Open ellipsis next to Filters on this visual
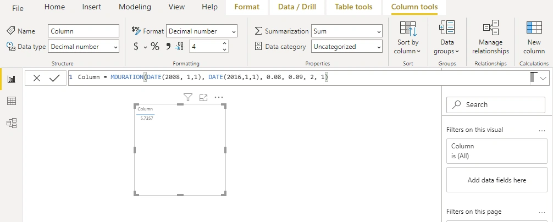This screenshot has height=222, width=553. point(542,130)
